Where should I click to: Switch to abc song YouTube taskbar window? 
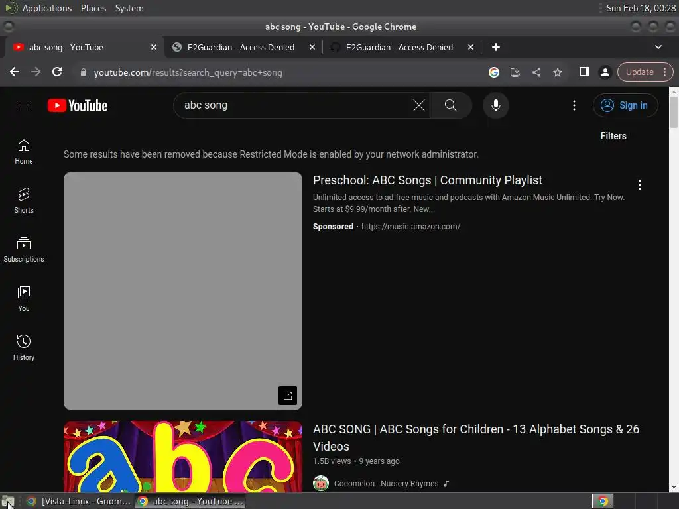tap(190, 501)
